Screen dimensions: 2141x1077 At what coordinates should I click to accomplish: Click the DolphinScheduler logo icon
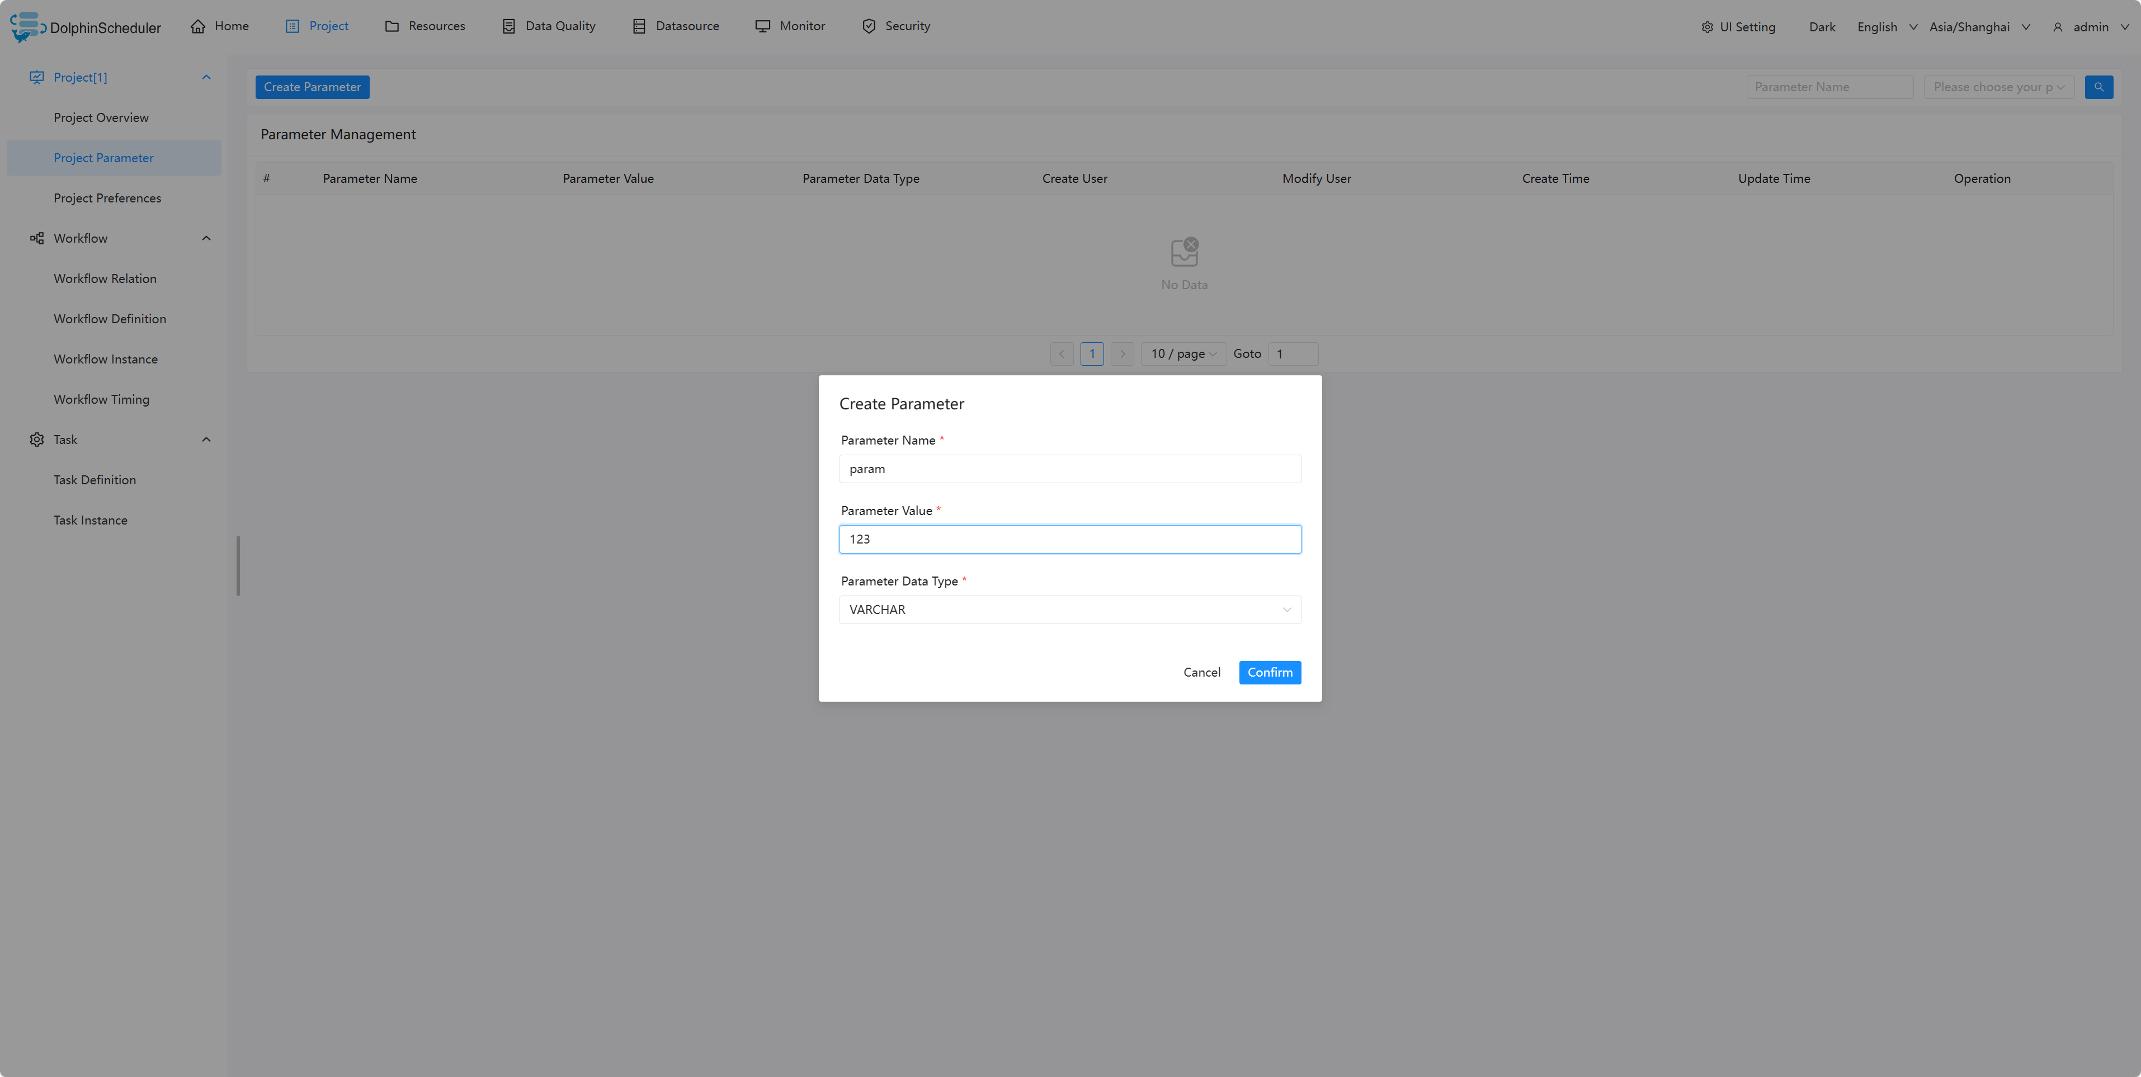click(x=26, y=27)
